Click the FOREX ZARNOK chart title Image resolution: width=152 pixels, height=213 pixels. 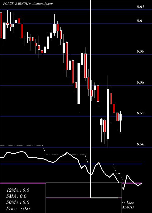coord(28,4)
